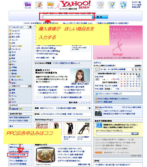The image size is (147, 167).
Task: Open the Yahoo! category registration review link
Action: click(x=18, y=164)
